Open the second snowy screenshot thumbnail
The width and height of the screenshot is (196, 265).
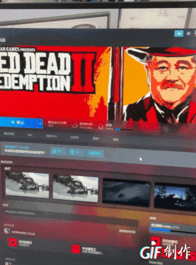coord(75,189)
